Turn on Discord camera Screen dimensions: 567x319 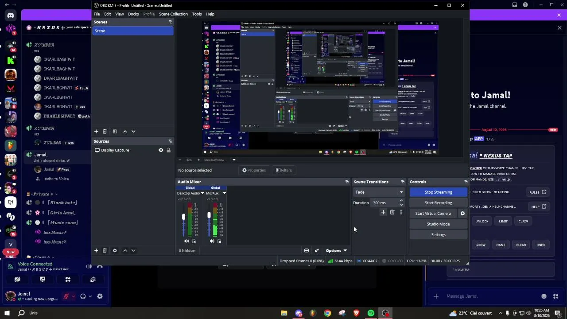pos(17,280)
